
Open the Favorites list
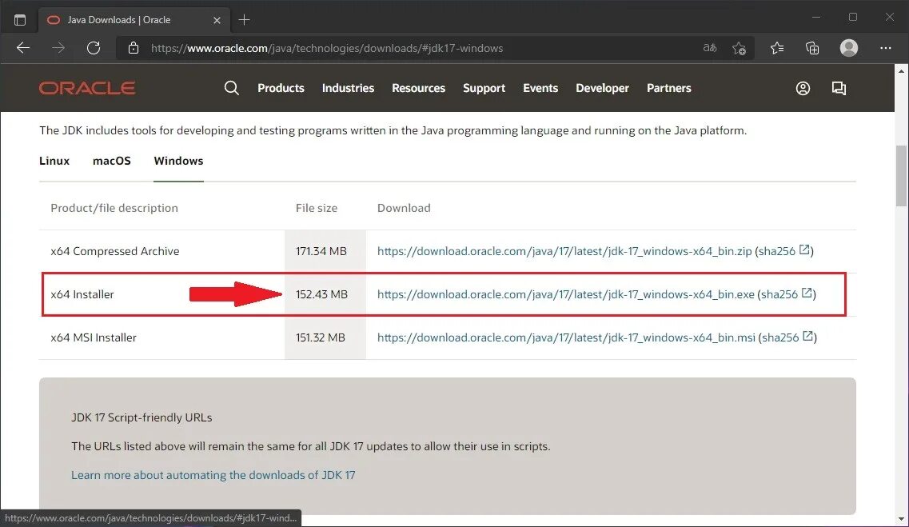[x=777, y=48]
